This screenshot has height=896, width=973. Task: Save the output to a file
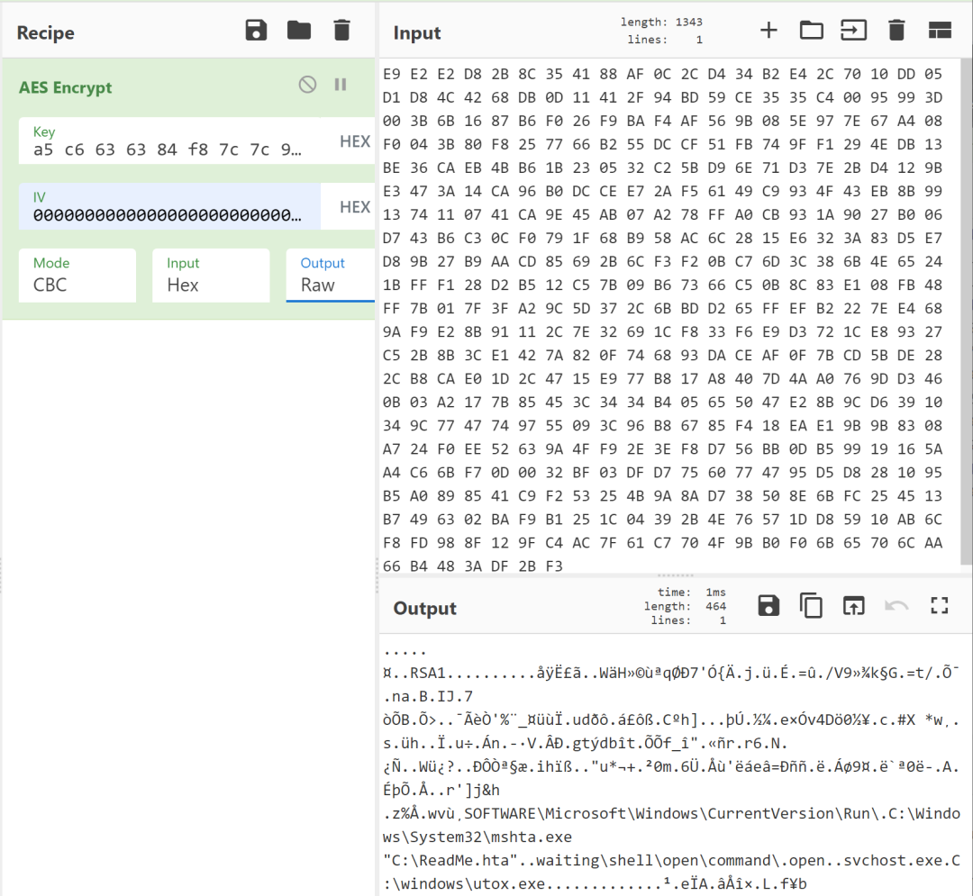(768, 606)
